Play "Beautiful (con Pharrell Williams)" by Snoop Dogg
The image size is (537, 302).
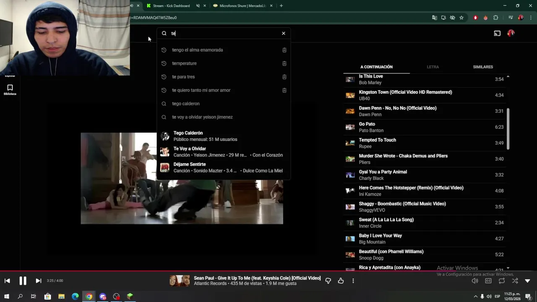click(425, 255)
